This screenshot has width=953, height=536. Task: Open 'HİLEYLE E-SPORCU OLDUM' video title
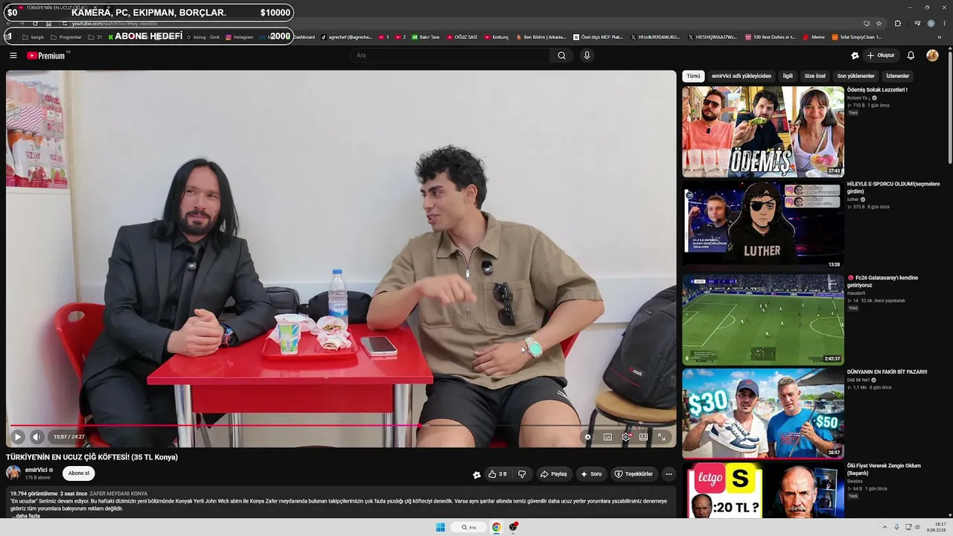(x=893, y=188)
